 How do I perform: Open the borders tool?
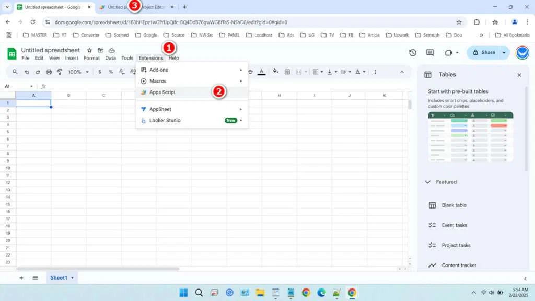pos(287,71)
